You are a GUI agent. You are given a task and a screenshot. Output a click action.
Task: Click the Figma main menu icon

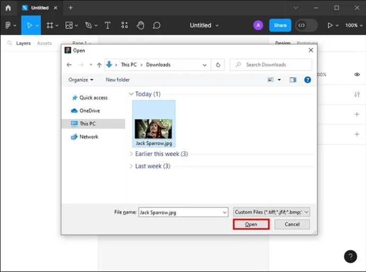(8, 25)
